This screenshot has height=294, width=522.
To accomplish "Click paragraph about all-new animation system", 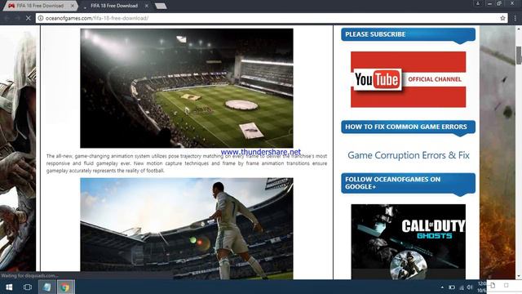I will tap(187, 163).
